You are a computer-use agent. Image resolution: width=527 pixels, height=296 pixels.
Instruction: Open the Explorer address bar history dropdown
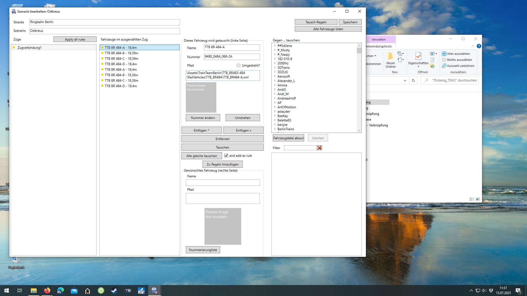[x=405, y=80]
